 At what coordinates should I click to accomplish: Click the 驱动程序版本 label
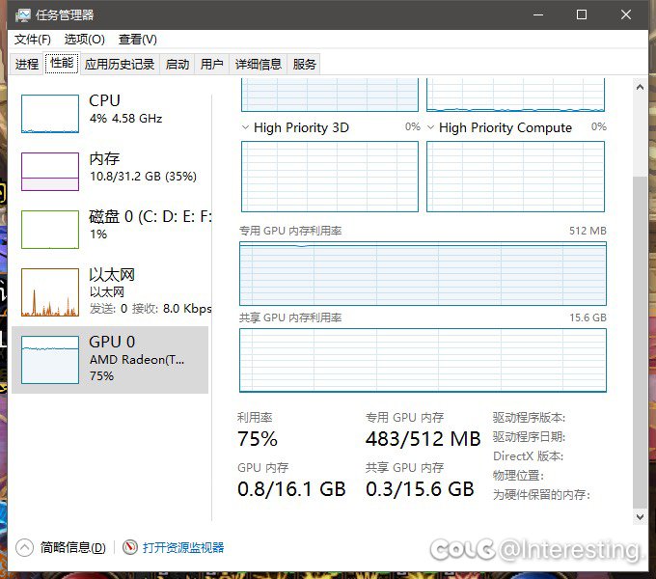pyautogui.click(x=529, y=418)
